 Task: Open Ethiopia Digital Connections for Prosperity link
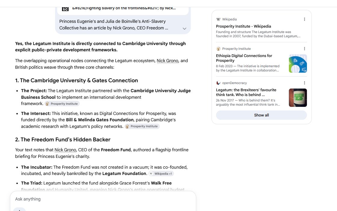[x=244, y=58]
